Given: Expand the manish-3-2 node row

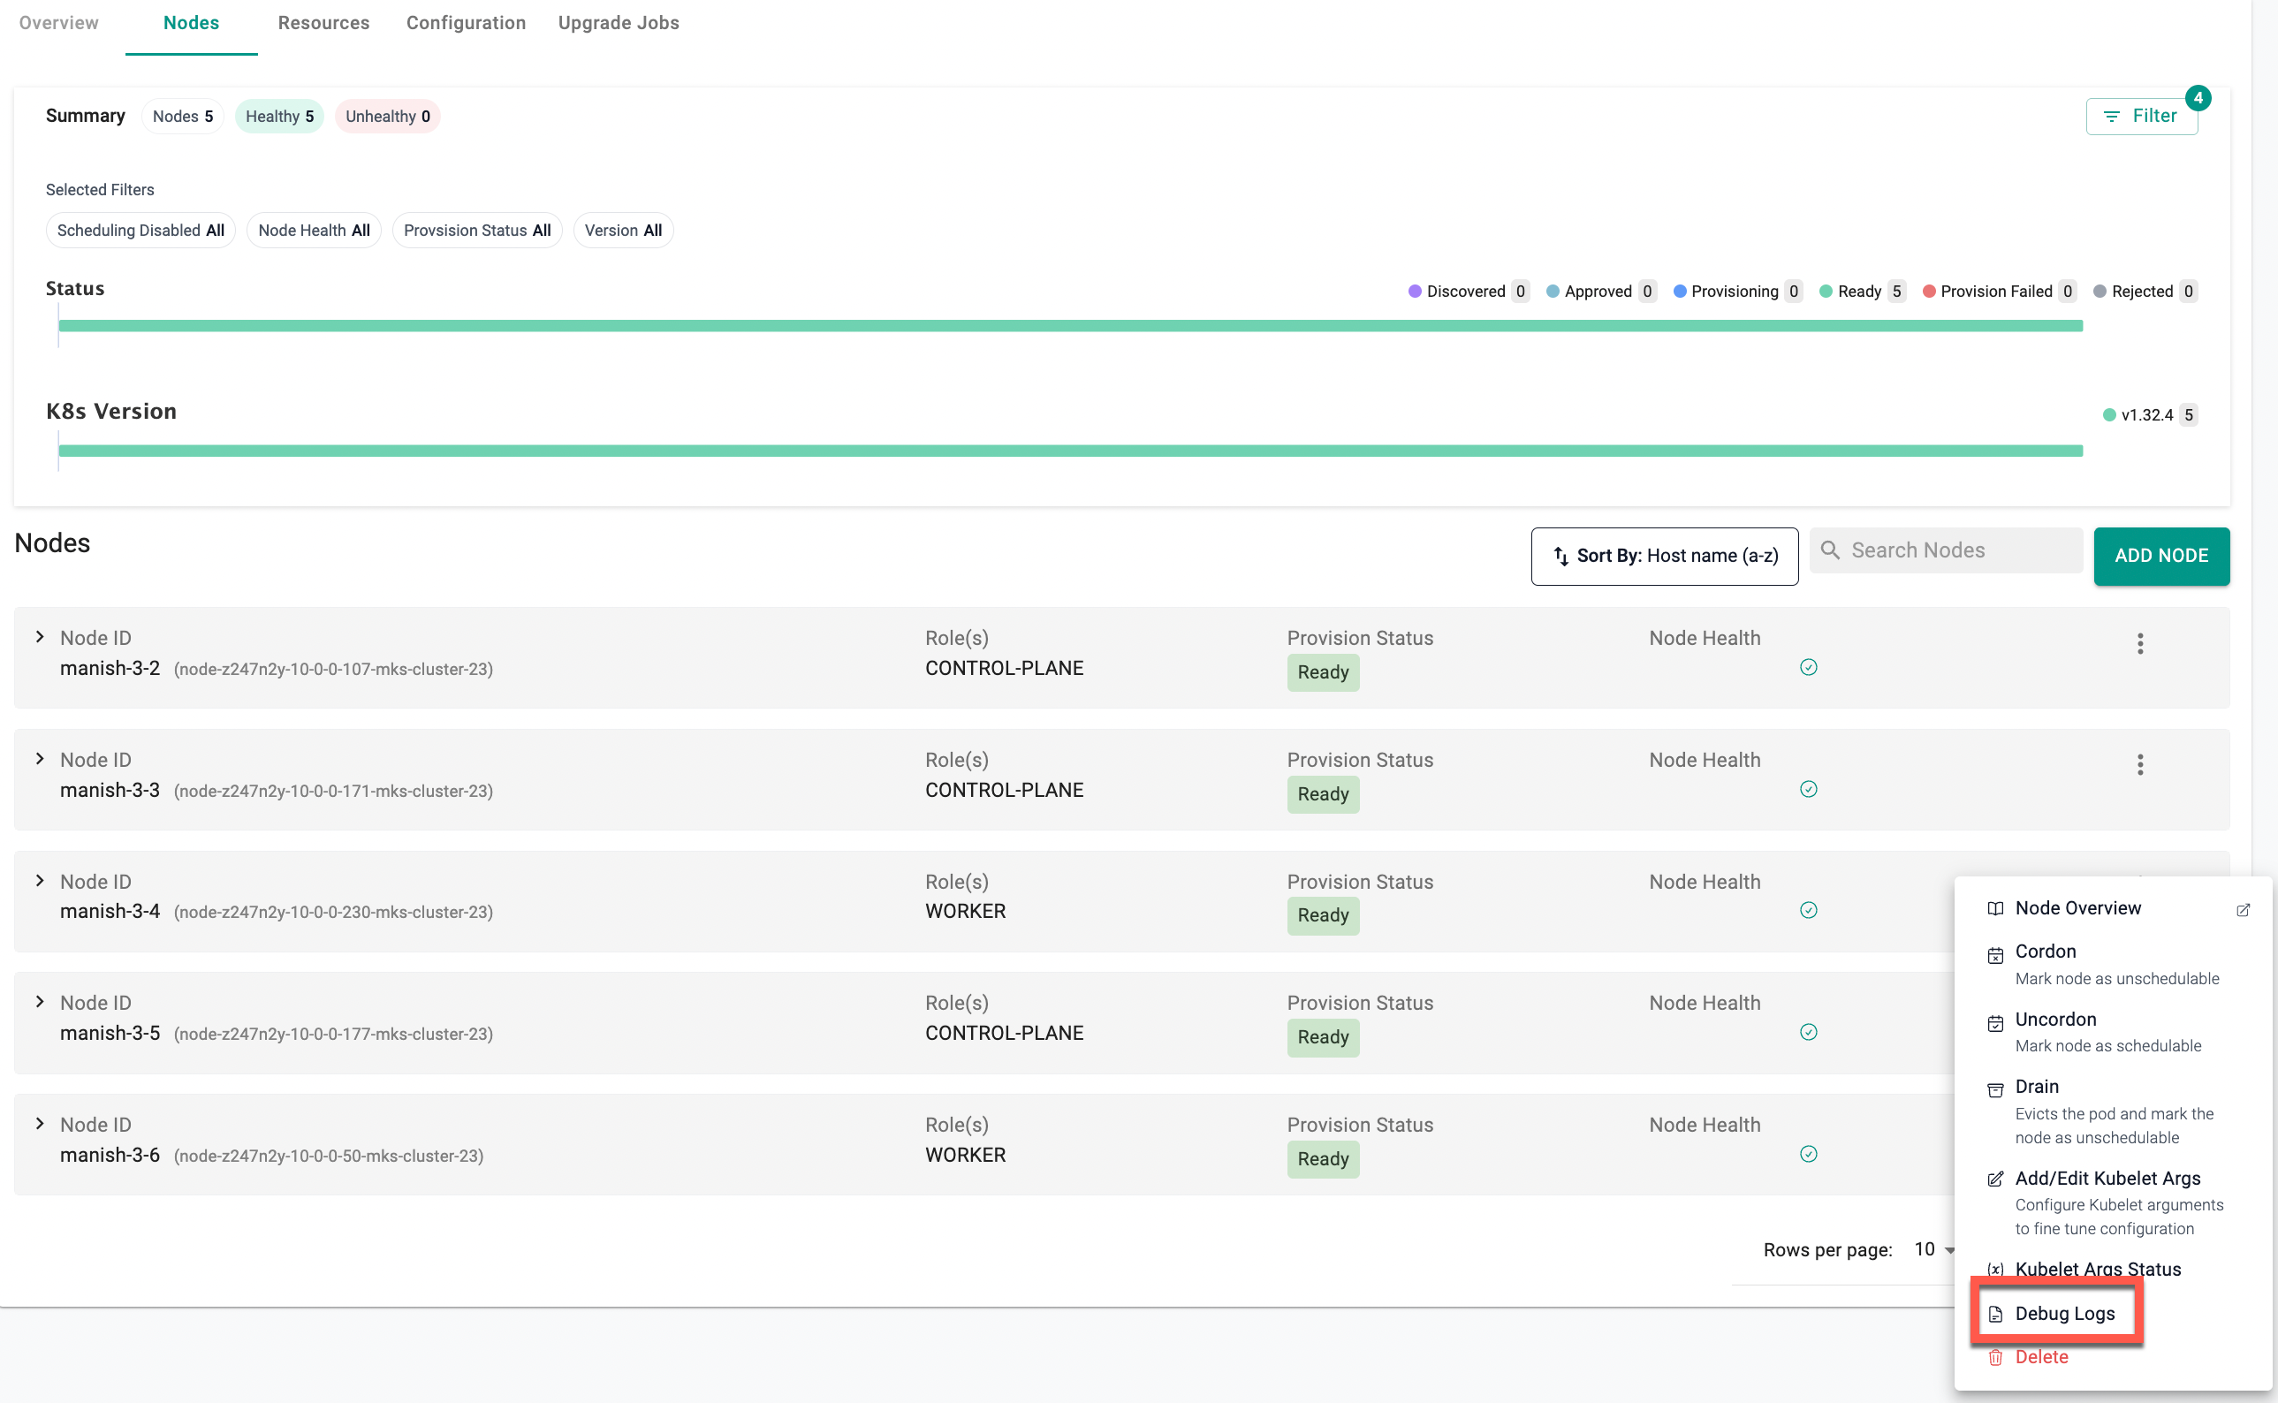Looking at the screenshot, I should [40, 636].
